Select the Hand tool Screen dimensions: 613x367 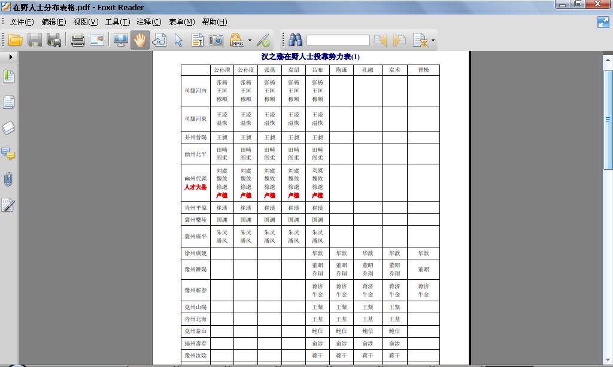[139, 40]
